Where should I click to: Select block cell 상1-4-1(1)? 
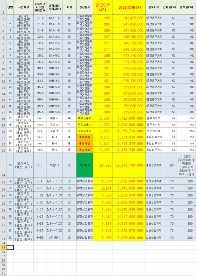(x=54, y=216)
